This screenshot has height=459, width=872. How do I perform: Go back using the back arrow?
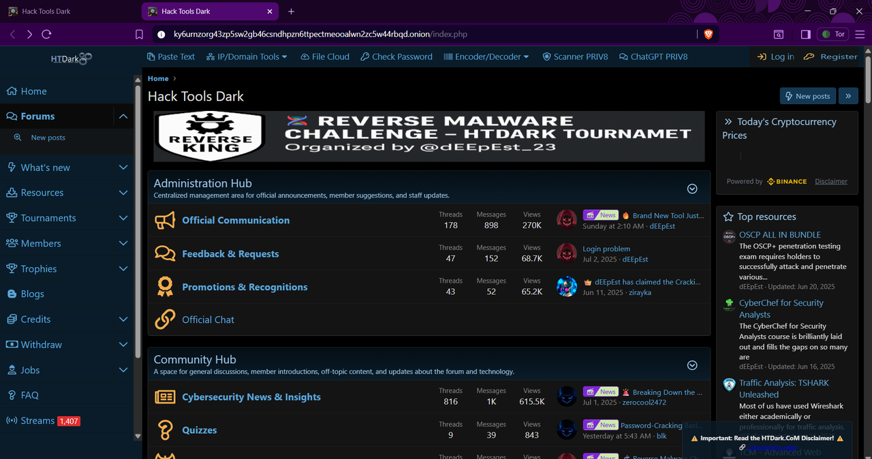(x=13, y=34)
